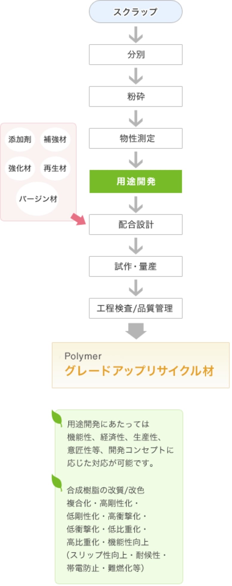Click the thick gray arrow above Polymer banner
232x586 pixels.
136,331
